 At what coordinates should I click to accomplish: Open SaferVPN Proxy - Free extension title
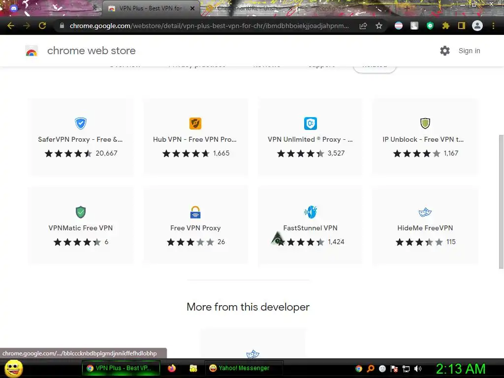pos(80,139)
